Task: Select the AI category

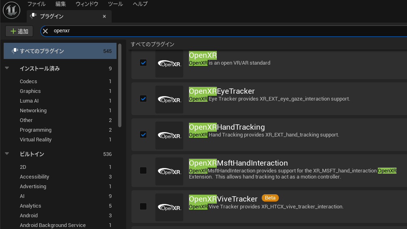Action: point(60,196)
